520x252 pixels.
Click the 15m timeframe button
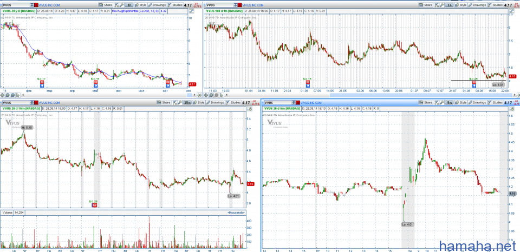(x=187, y=103)
